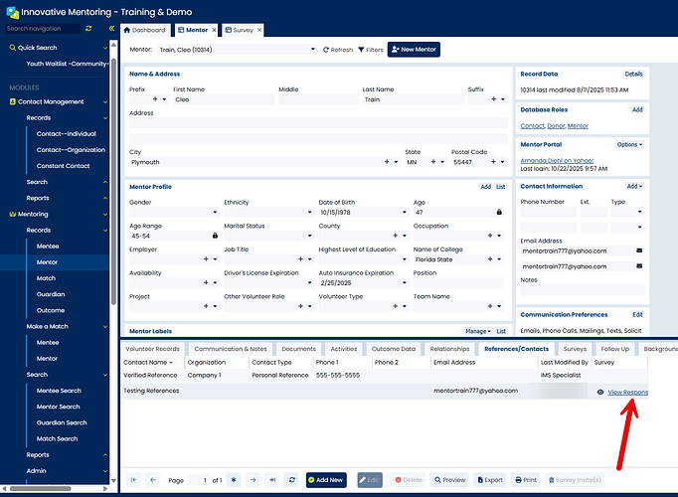Viewport: 678px width, 497px height.
Task: Open the Mentor Portal Options dropdown
Action: [628, 144]
